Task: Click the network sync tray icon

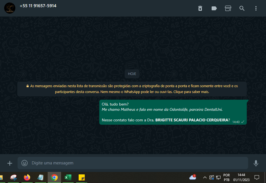Action: pyautogui.click(x=212, y=177)
